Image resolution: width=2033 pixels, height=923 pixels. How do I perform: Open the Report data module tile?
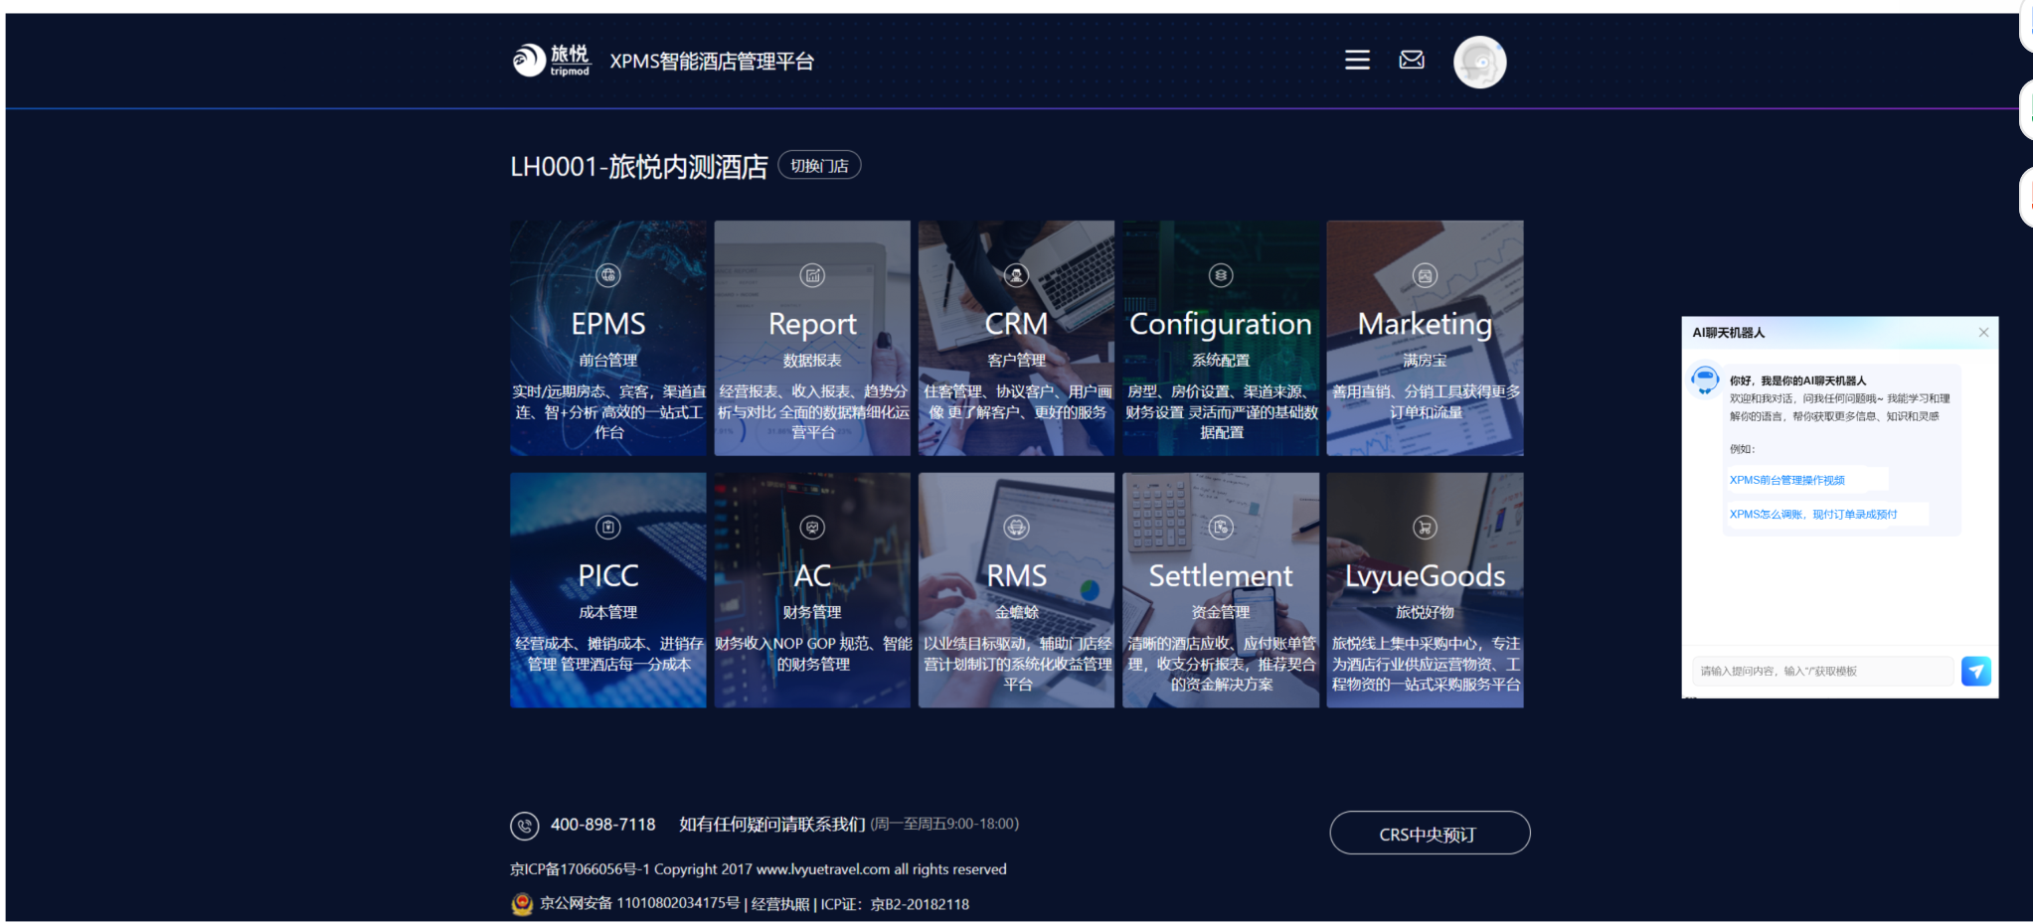[812, 338]
